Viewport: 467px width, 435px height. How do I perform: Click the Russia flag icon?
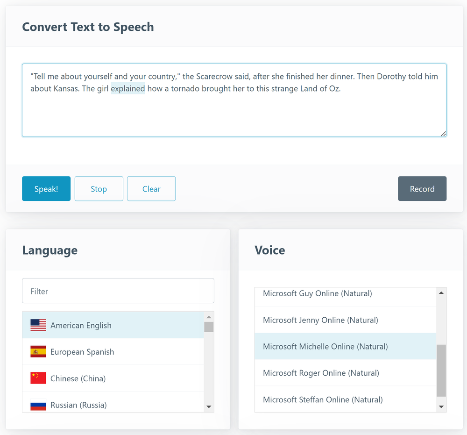[x=38, y=405]
